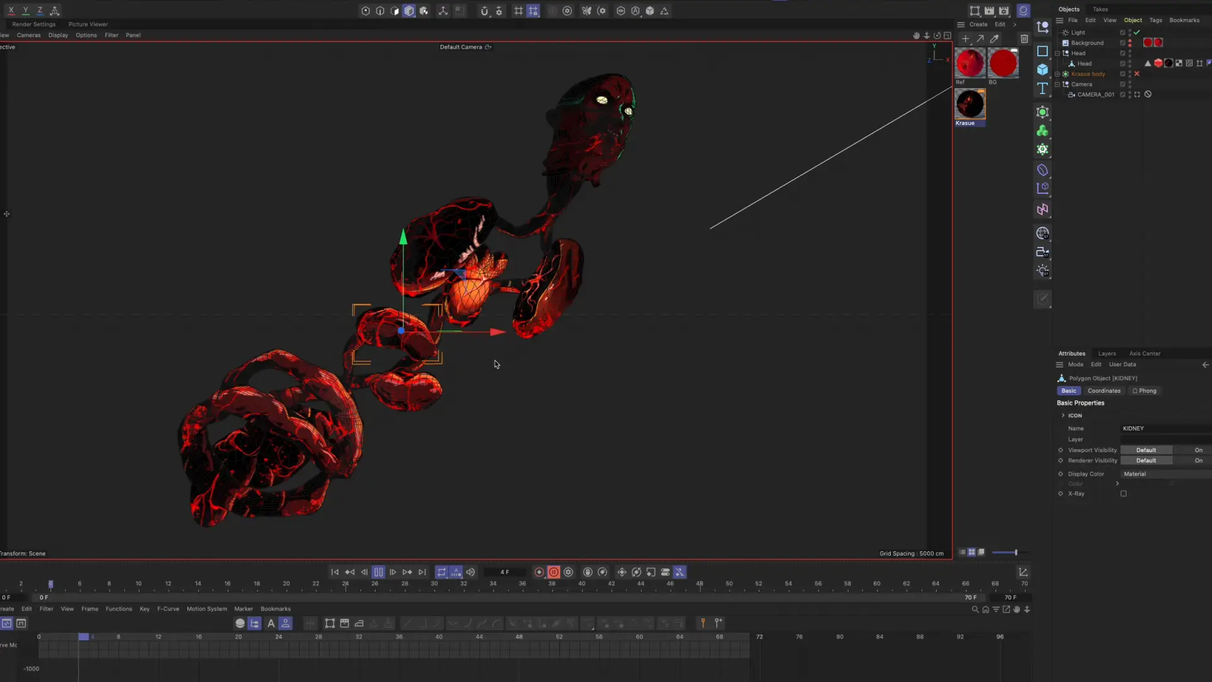Toggle Krasue body visibility dots

click(x=1130, y=74)
